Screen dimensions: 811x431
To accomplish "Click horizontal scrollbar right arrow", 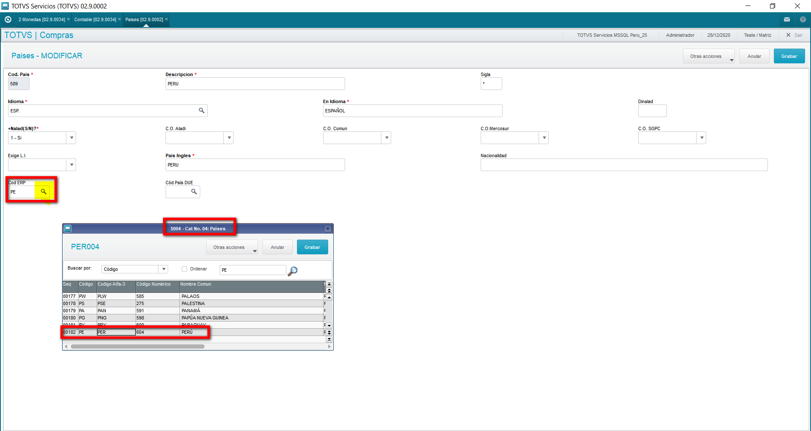I will 329,346.
